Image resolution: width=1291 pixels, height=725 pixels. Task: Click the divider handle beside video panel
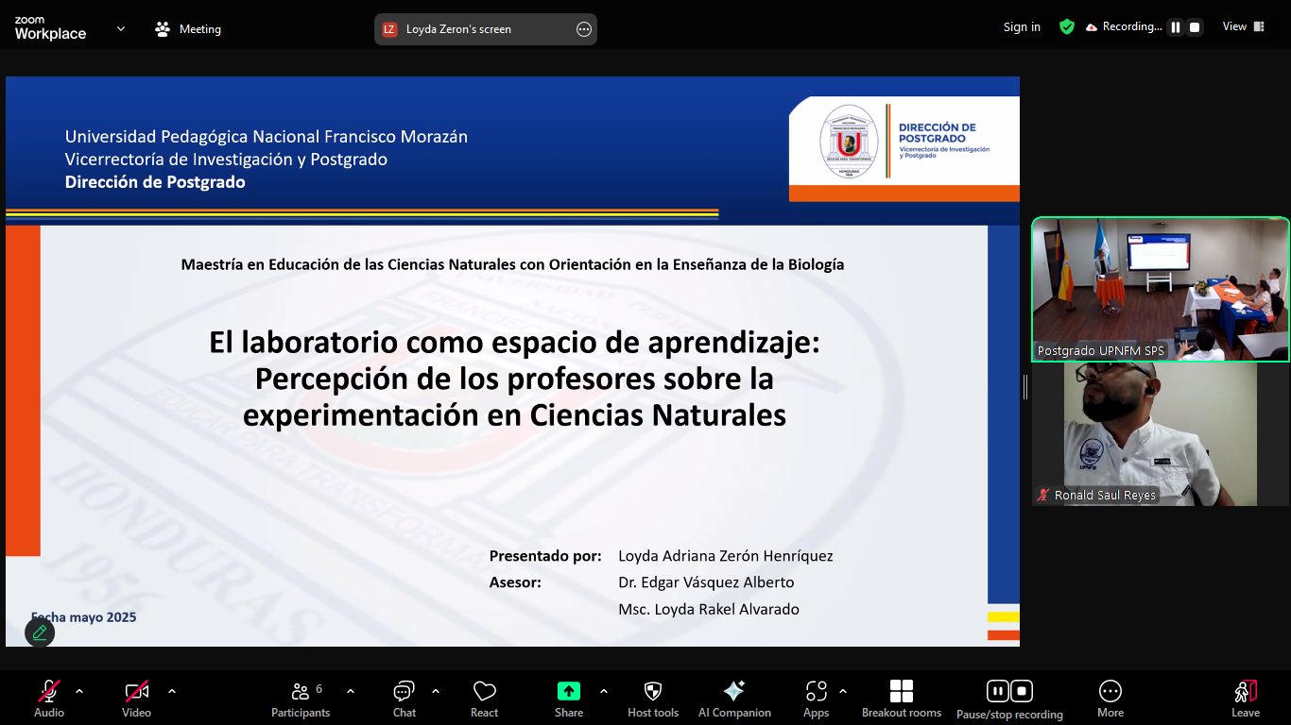tap(1025, 386)
